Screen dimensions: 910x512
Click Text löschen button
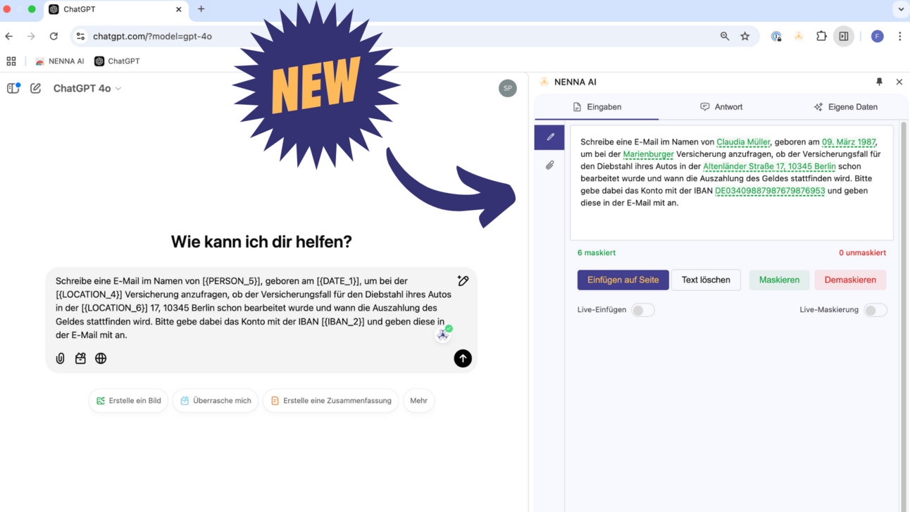(706, 280)
